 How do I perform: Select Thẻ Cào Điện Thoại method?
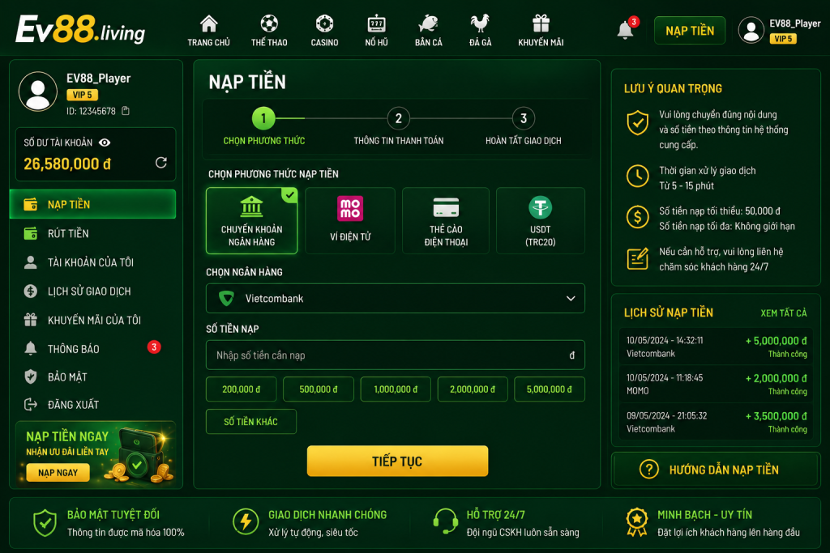tap(446, 220)
